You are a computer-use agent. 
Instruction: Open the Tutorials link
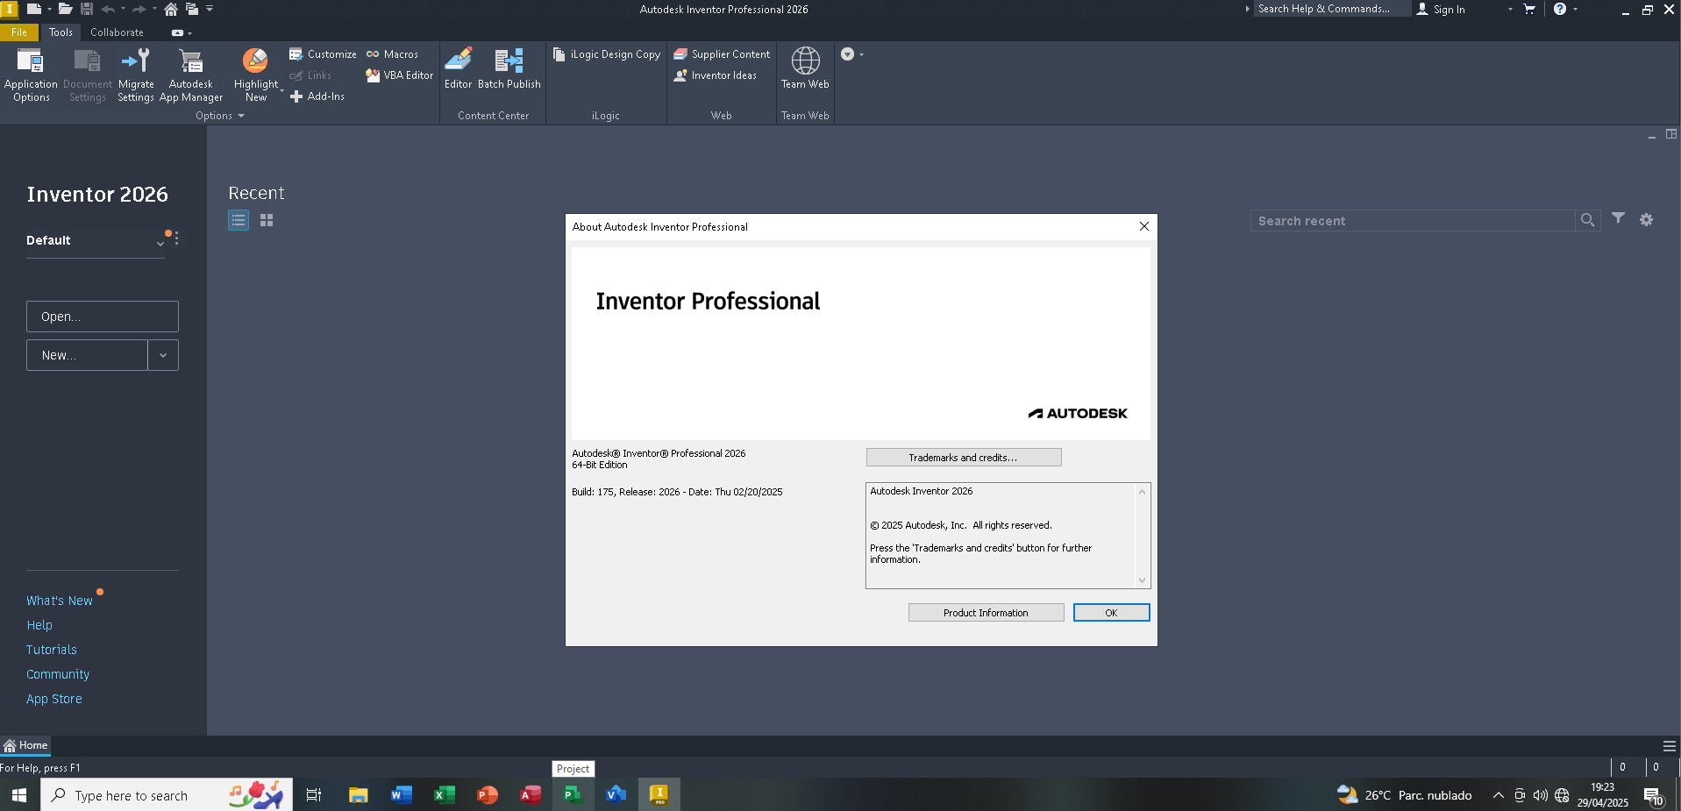(x=52, y=650)
